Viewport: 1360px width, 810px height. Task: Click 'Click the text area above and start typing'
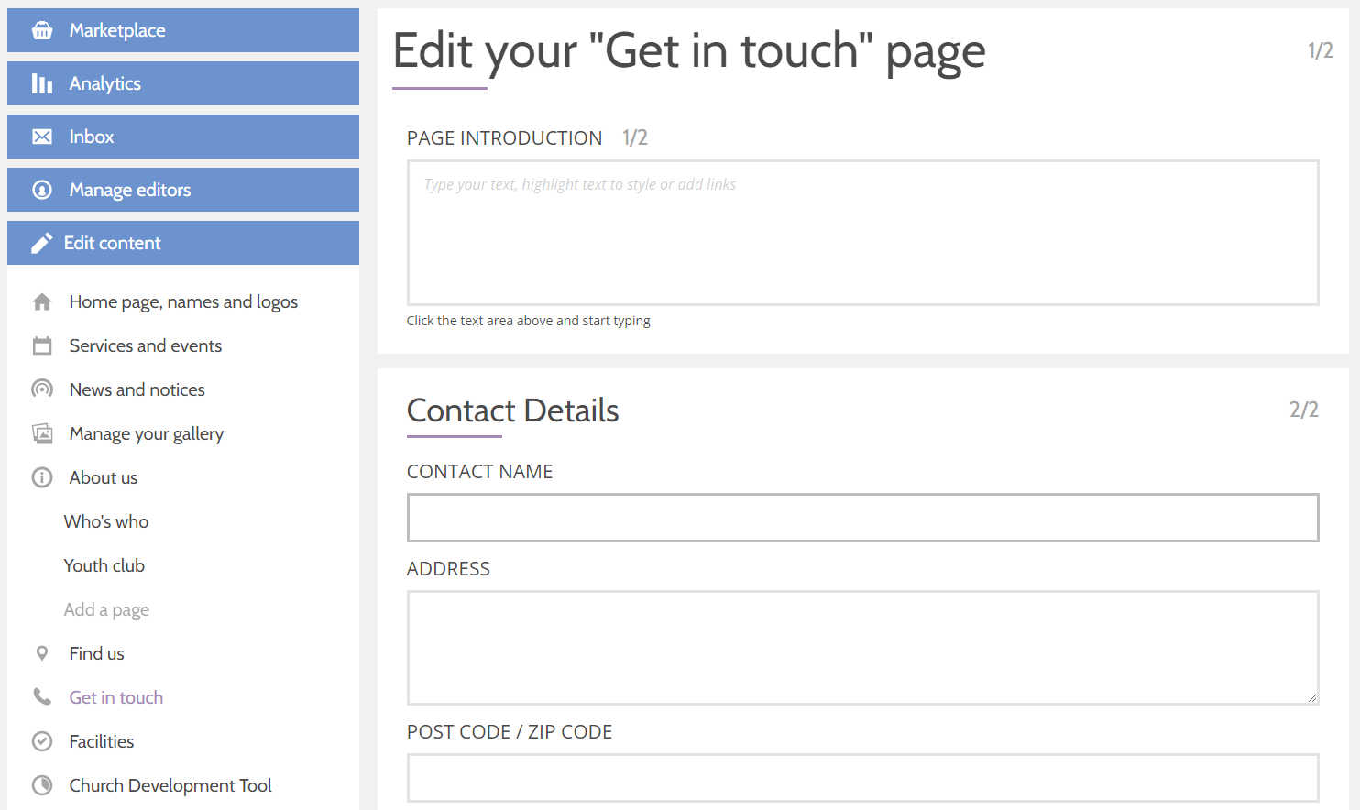529,321
